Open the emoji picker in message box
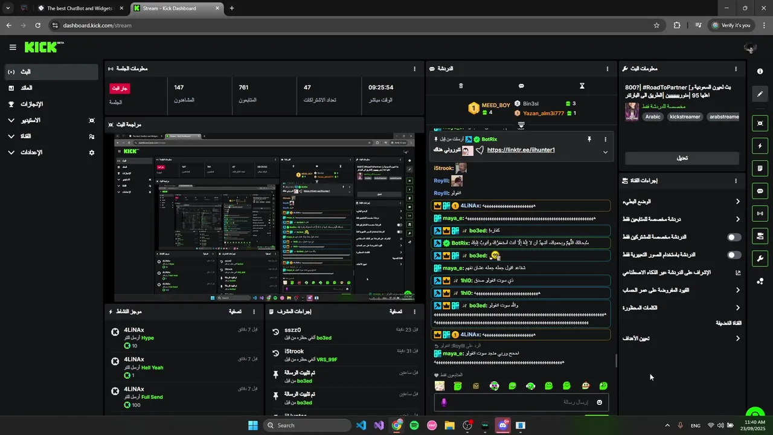 pos(600,402)
